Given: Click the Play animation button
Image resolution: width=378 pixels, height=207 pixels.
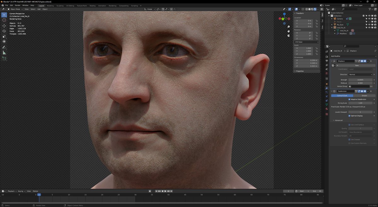Looking at the screenshot, I should (165, 191).
